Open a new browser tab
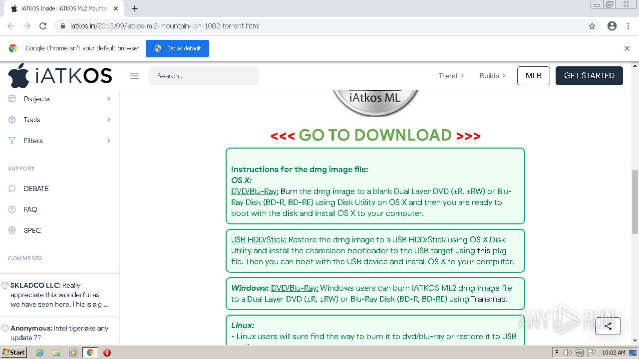 click(x=135, y=8)
